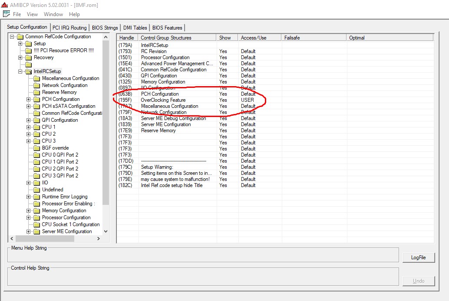Expand the Setup tree node

click(20, 43)
